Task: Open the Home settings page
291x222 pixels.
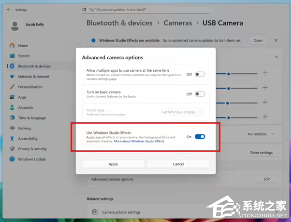Action: (23, 46)
